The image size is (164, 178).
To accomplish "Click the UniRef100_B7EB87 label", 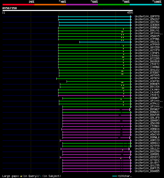I will (x=147, y=73).
